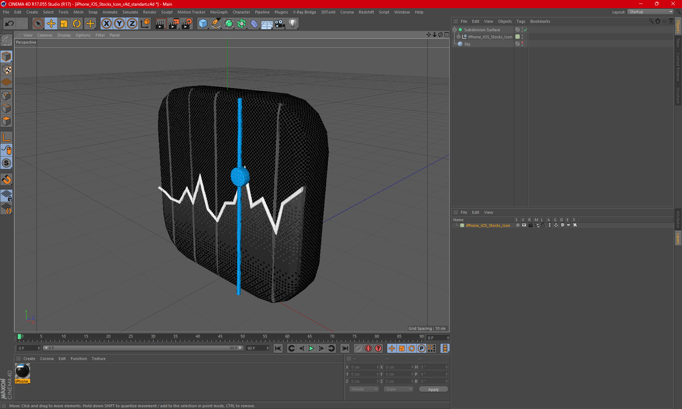
Task: Add a Camera object
Action: [x=280, y=23]
